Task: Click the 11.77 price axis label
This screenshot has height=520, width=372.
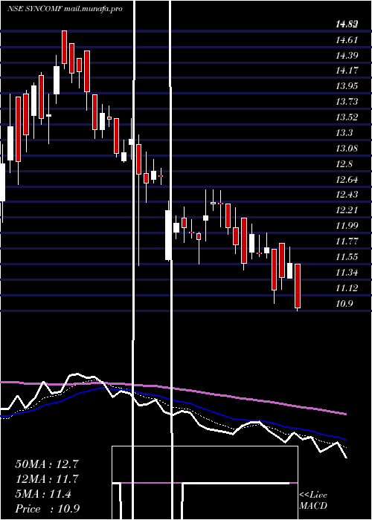Action: coord(347,241)
